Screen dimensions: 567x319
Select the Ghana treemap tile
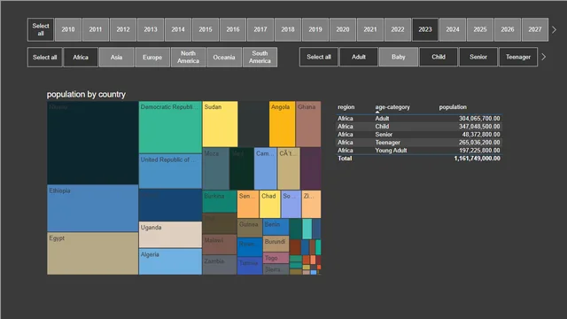(308, 124)
